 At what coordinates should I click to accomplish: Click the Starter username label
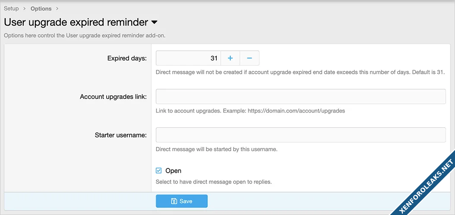click(120, 135)
